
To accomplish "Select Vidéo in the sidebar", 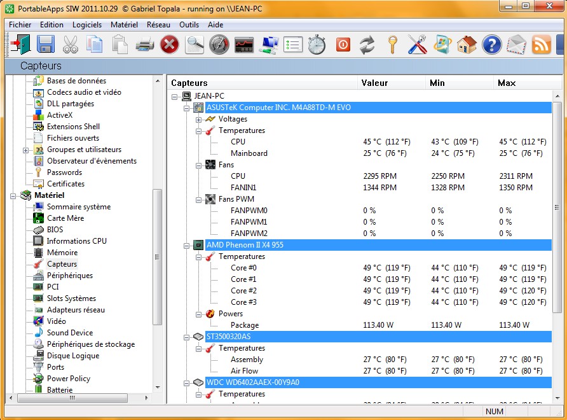I will tap(57, 321).
